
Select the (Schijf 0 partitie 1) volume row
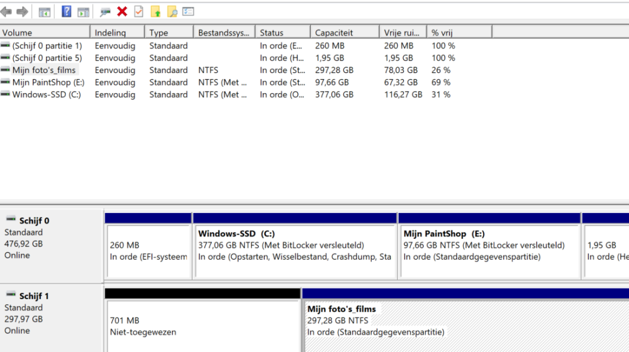coord(47,46)
